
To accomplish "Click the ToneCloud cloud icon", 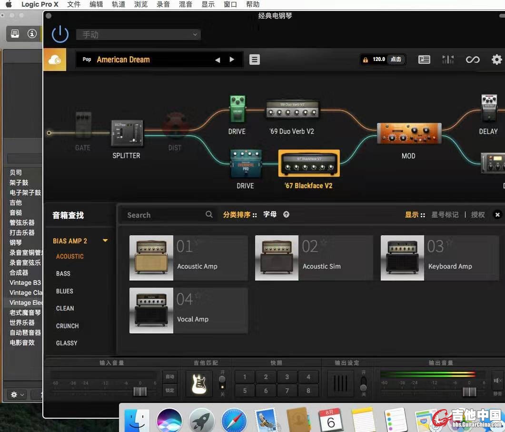I will 55,60.
